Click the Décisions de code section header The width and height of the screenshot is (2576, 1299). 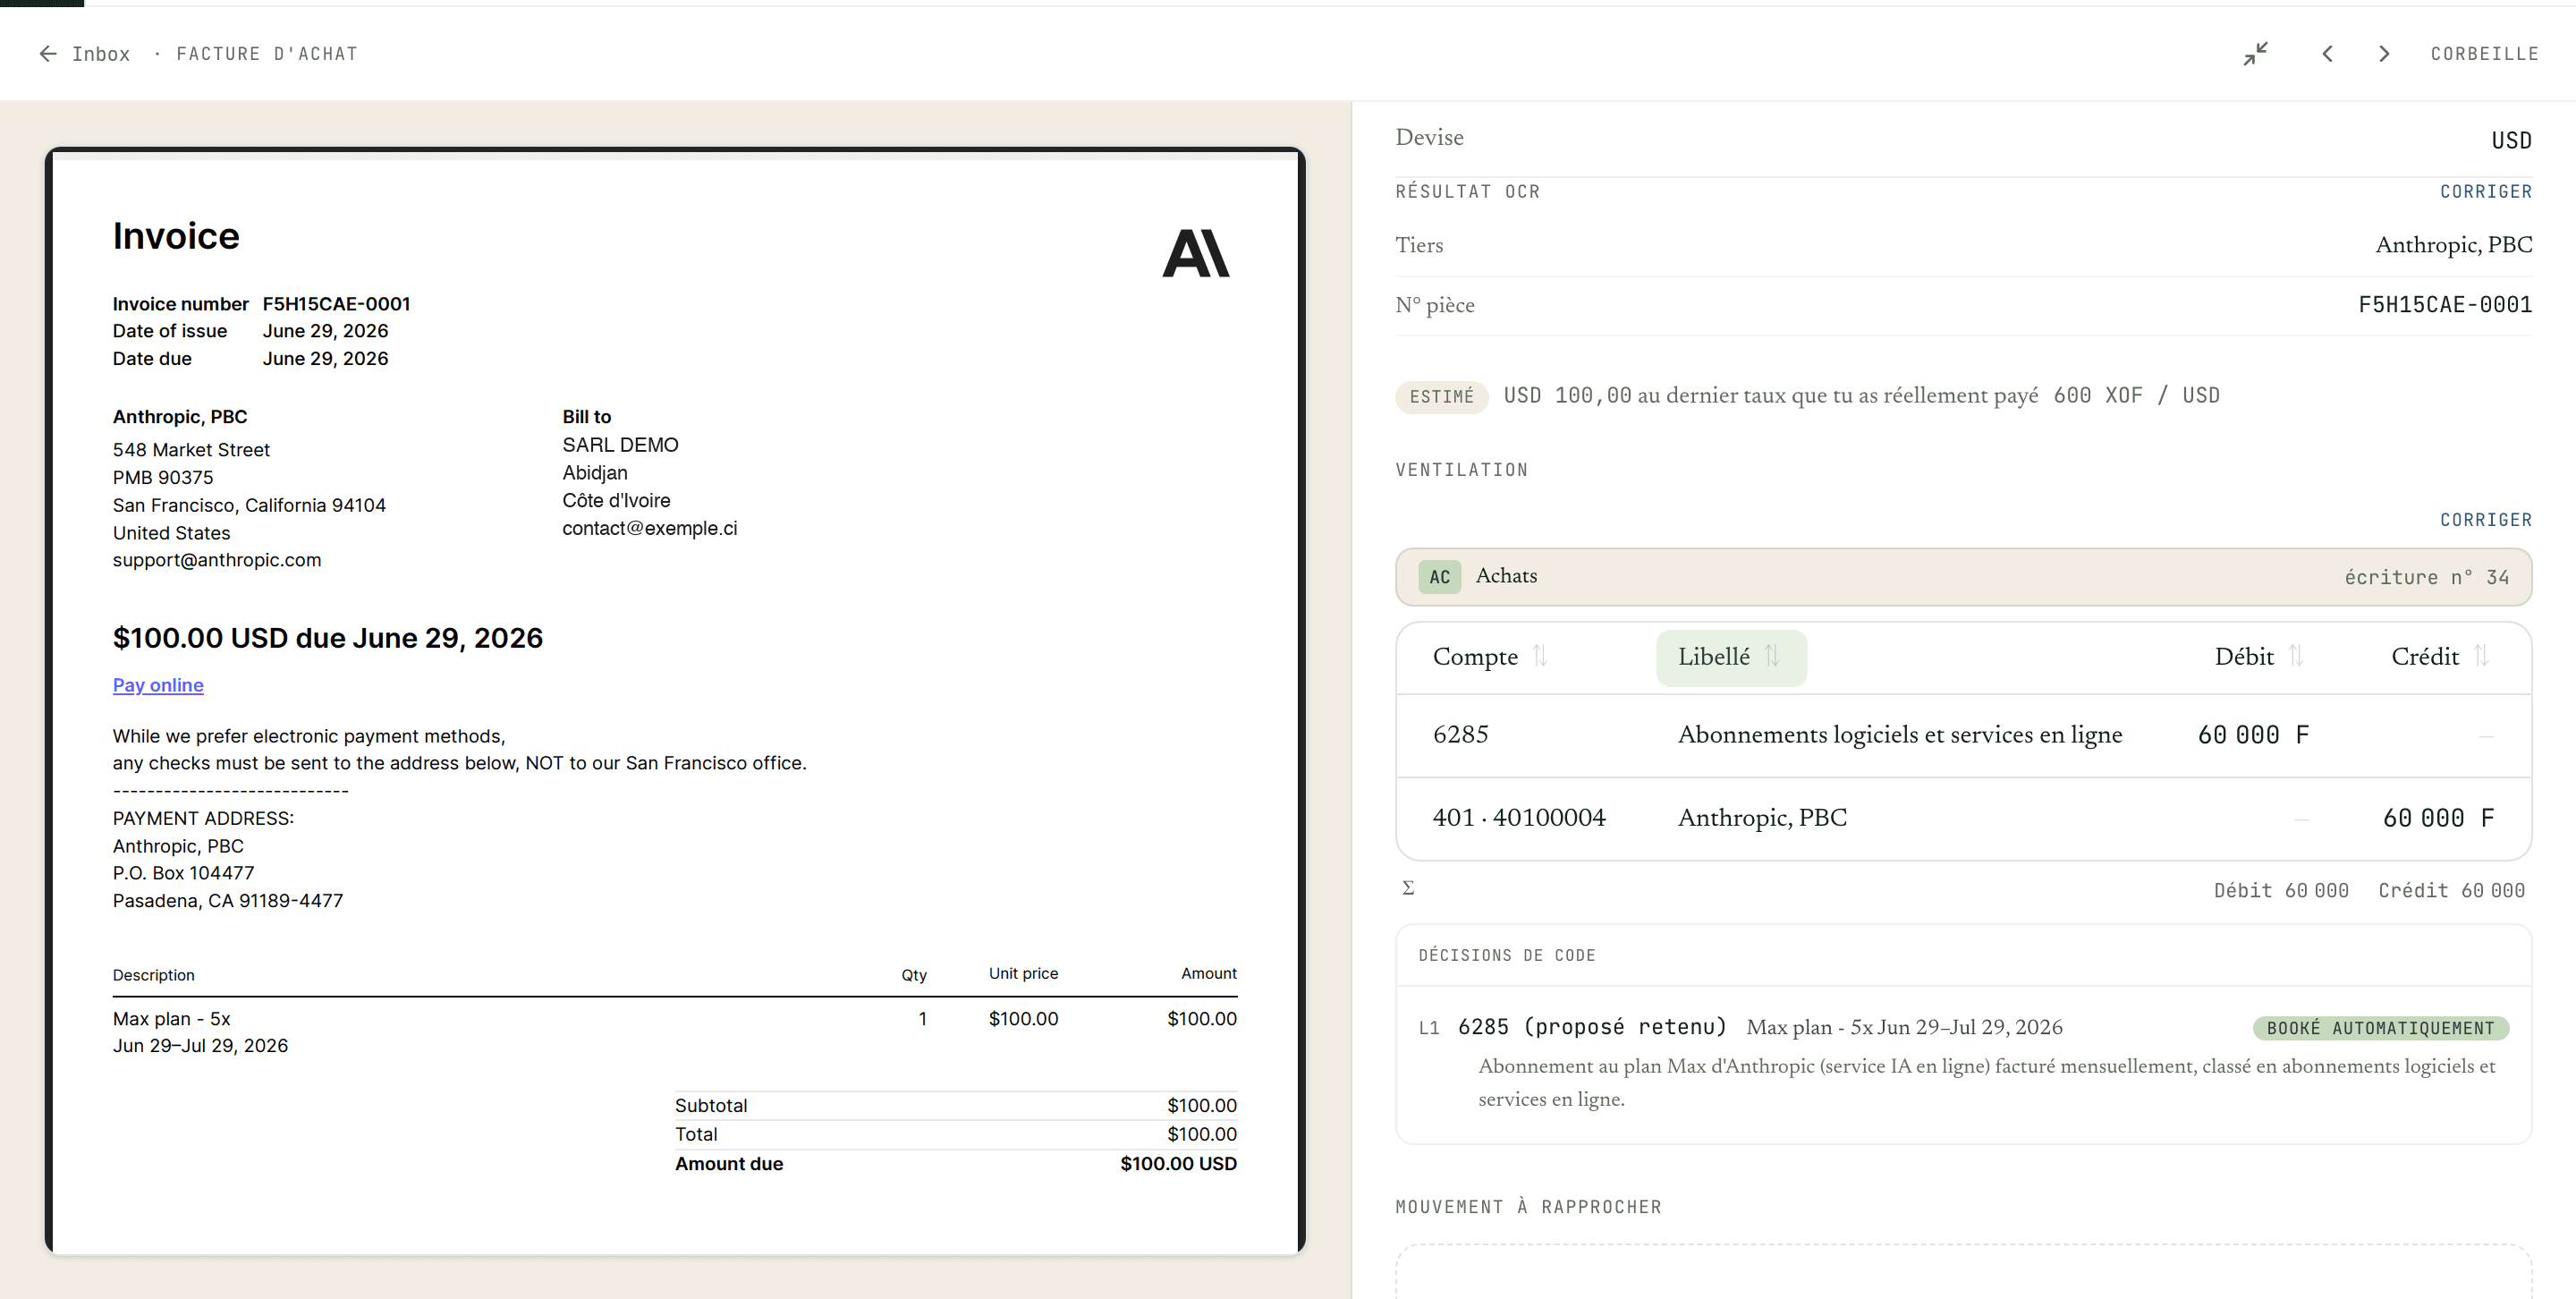[1506, 955]
